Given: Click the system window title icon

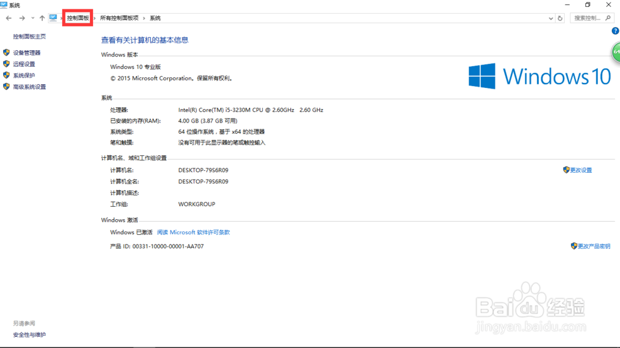Looking at the screenshot, I should [4, 5].
